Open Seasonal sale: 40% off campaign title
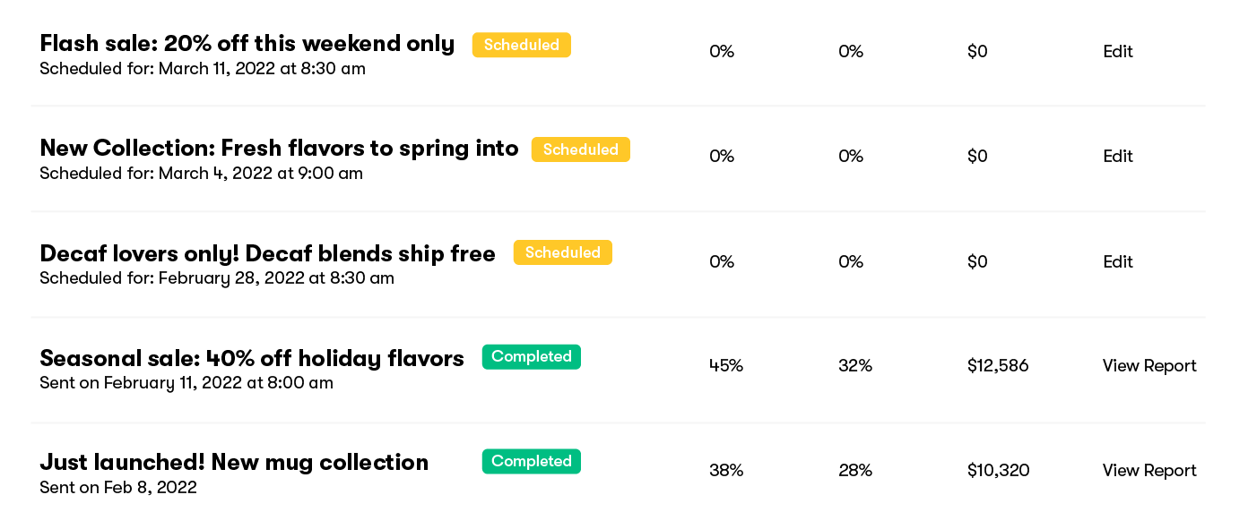1248x529 pixels. 252,359
